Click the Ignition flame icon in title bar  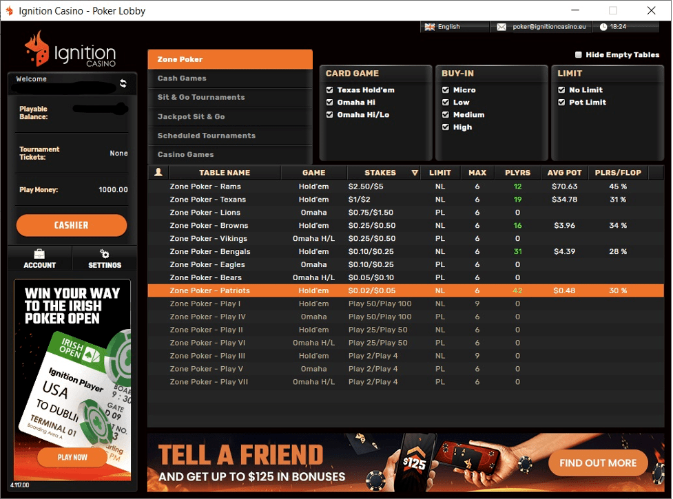click(9, 11)
